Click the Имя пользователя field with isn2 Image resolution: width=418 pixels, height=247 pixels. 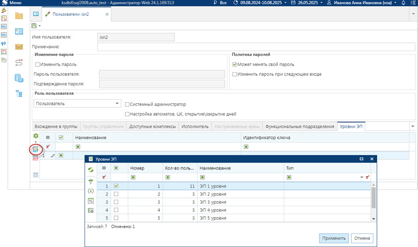136,37
